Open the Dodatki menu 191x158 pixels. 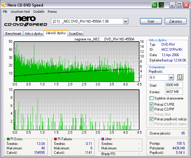pyautogui.click(x=39, y=12)
